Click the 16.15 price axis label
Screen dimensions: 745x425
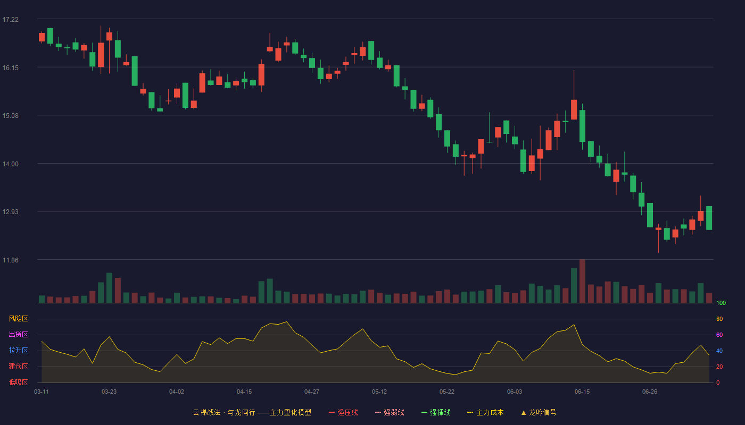(x=10, y=68)
